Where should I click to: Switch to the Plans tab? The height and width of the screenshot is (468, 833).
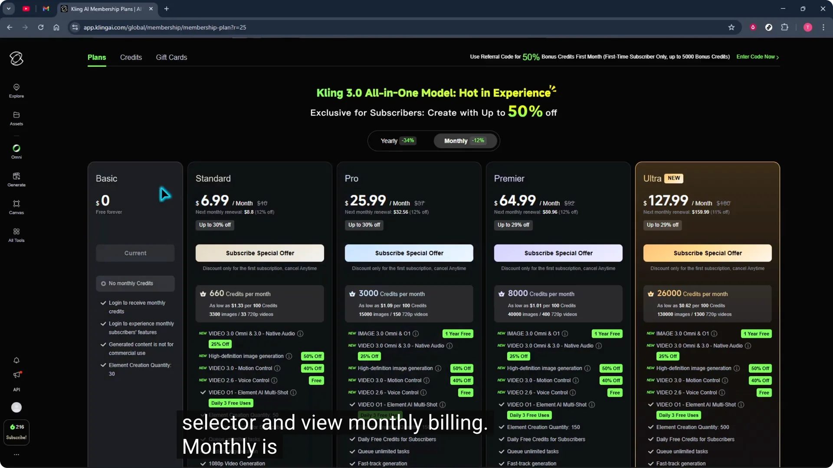(x=97, y=57)
